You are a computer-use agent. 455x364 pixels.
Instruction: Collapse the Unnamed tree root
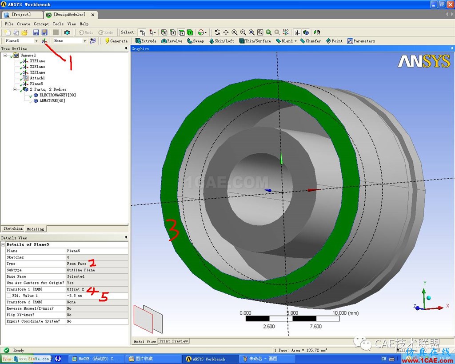pos(5,55)
